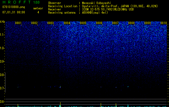The height and width of the screenshot is (107, 169).
Task: Click the HROFFT 1.0.0 title text
Action: 21,2
